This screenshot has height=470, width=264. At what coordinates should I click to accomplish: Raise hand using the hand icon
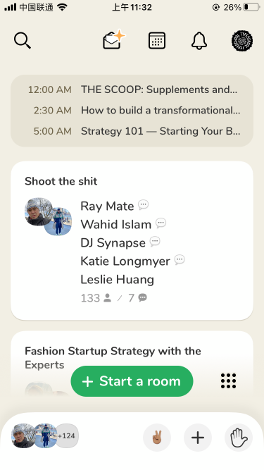239,438
